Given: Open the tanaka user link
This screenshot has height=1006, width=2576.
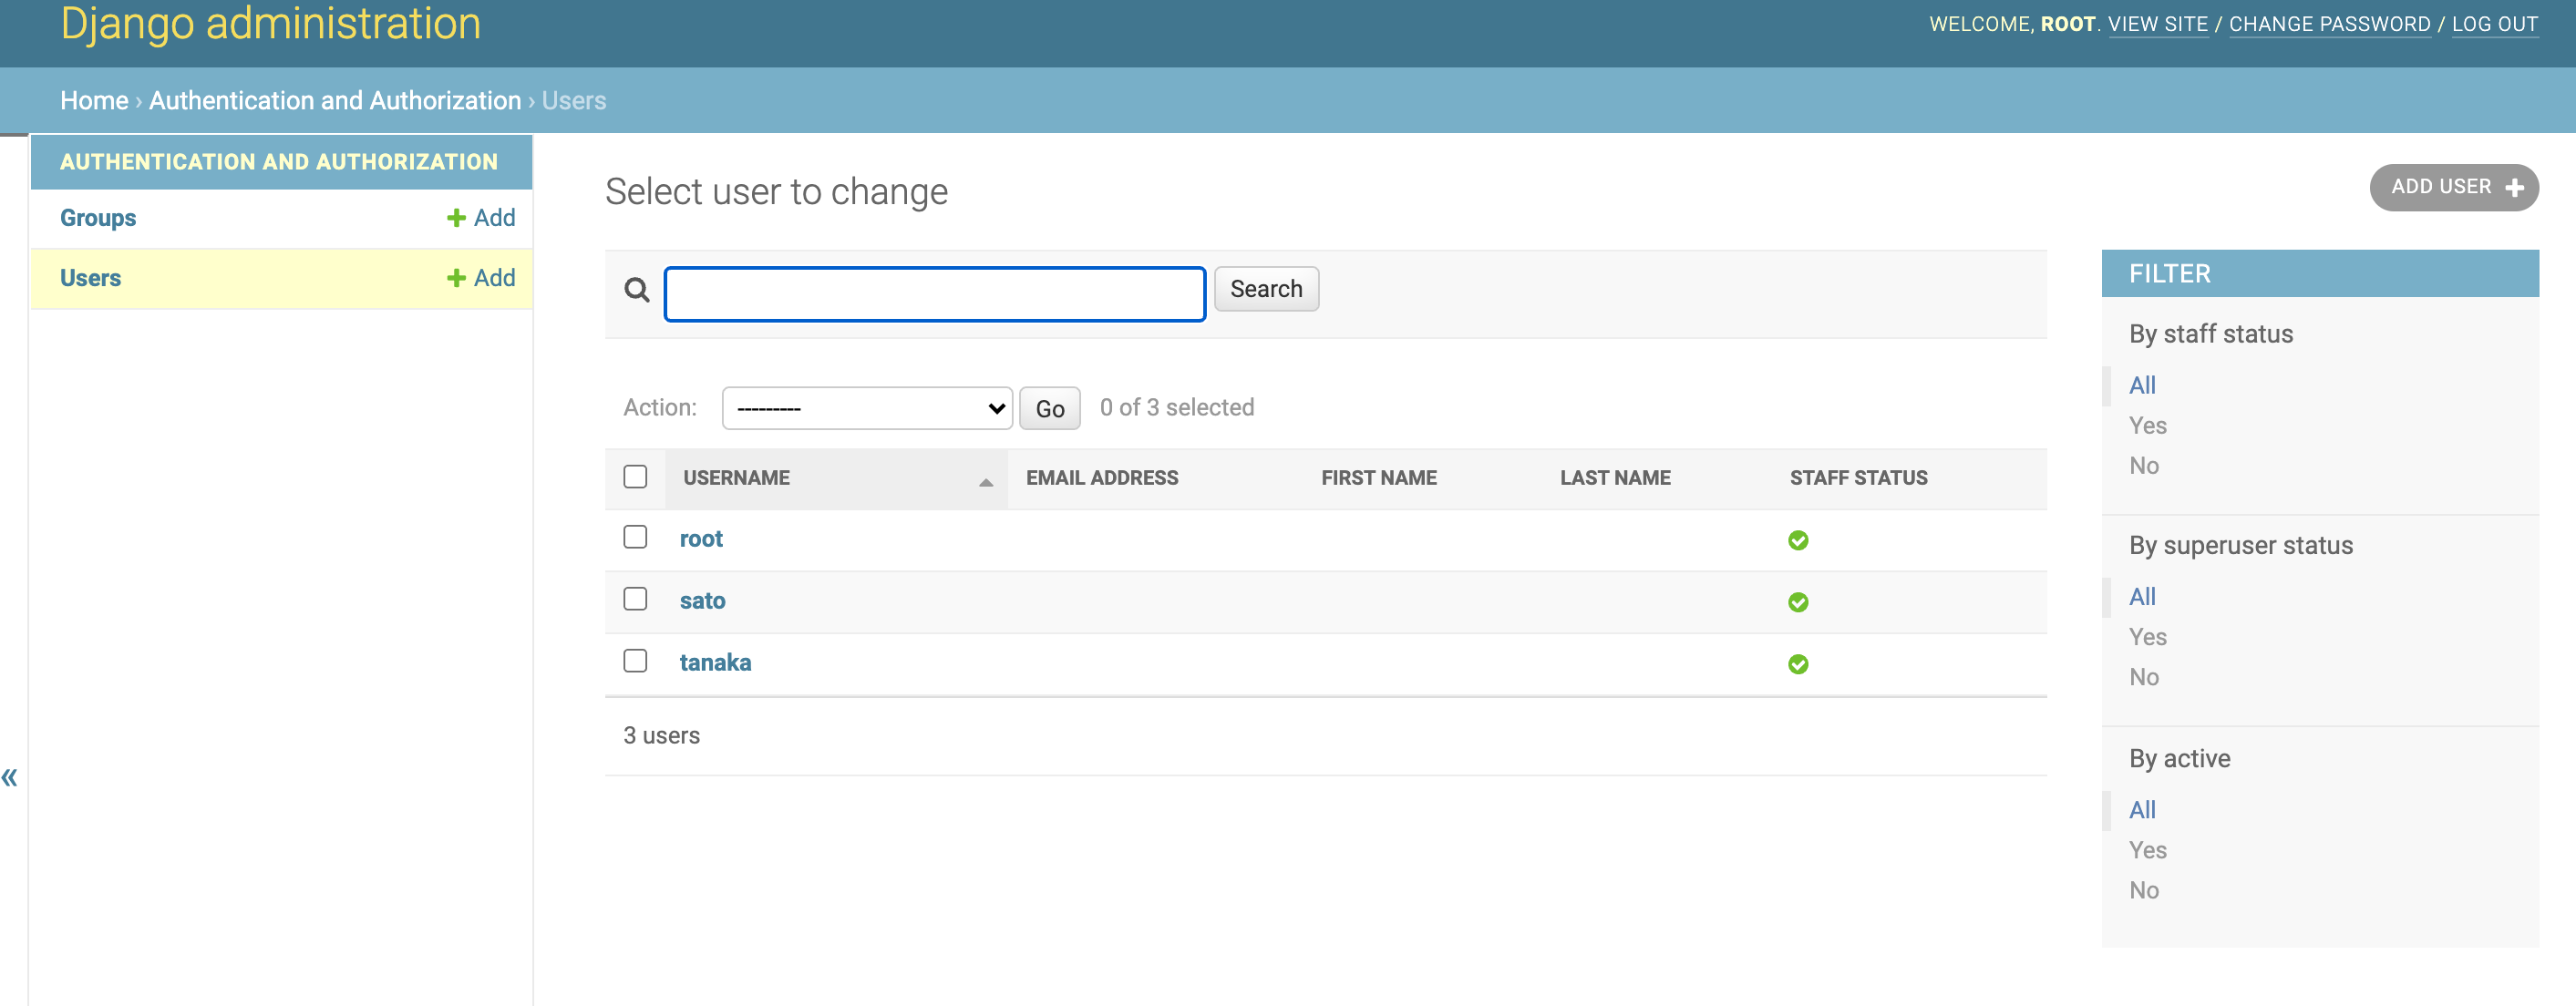Looking at the screenshot, I should coord(715,662).
